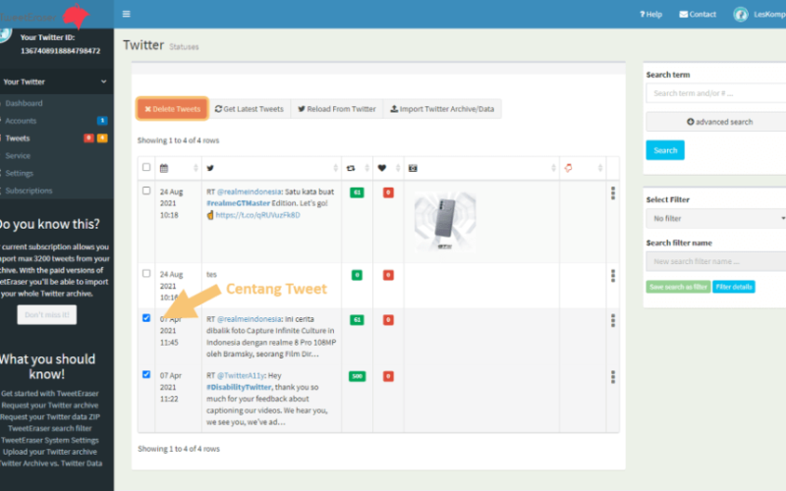Open the #realmeGTMaster hashtag
Image resolution: width=786 pixels, height=491 pixels.
[x=238, y=203]
